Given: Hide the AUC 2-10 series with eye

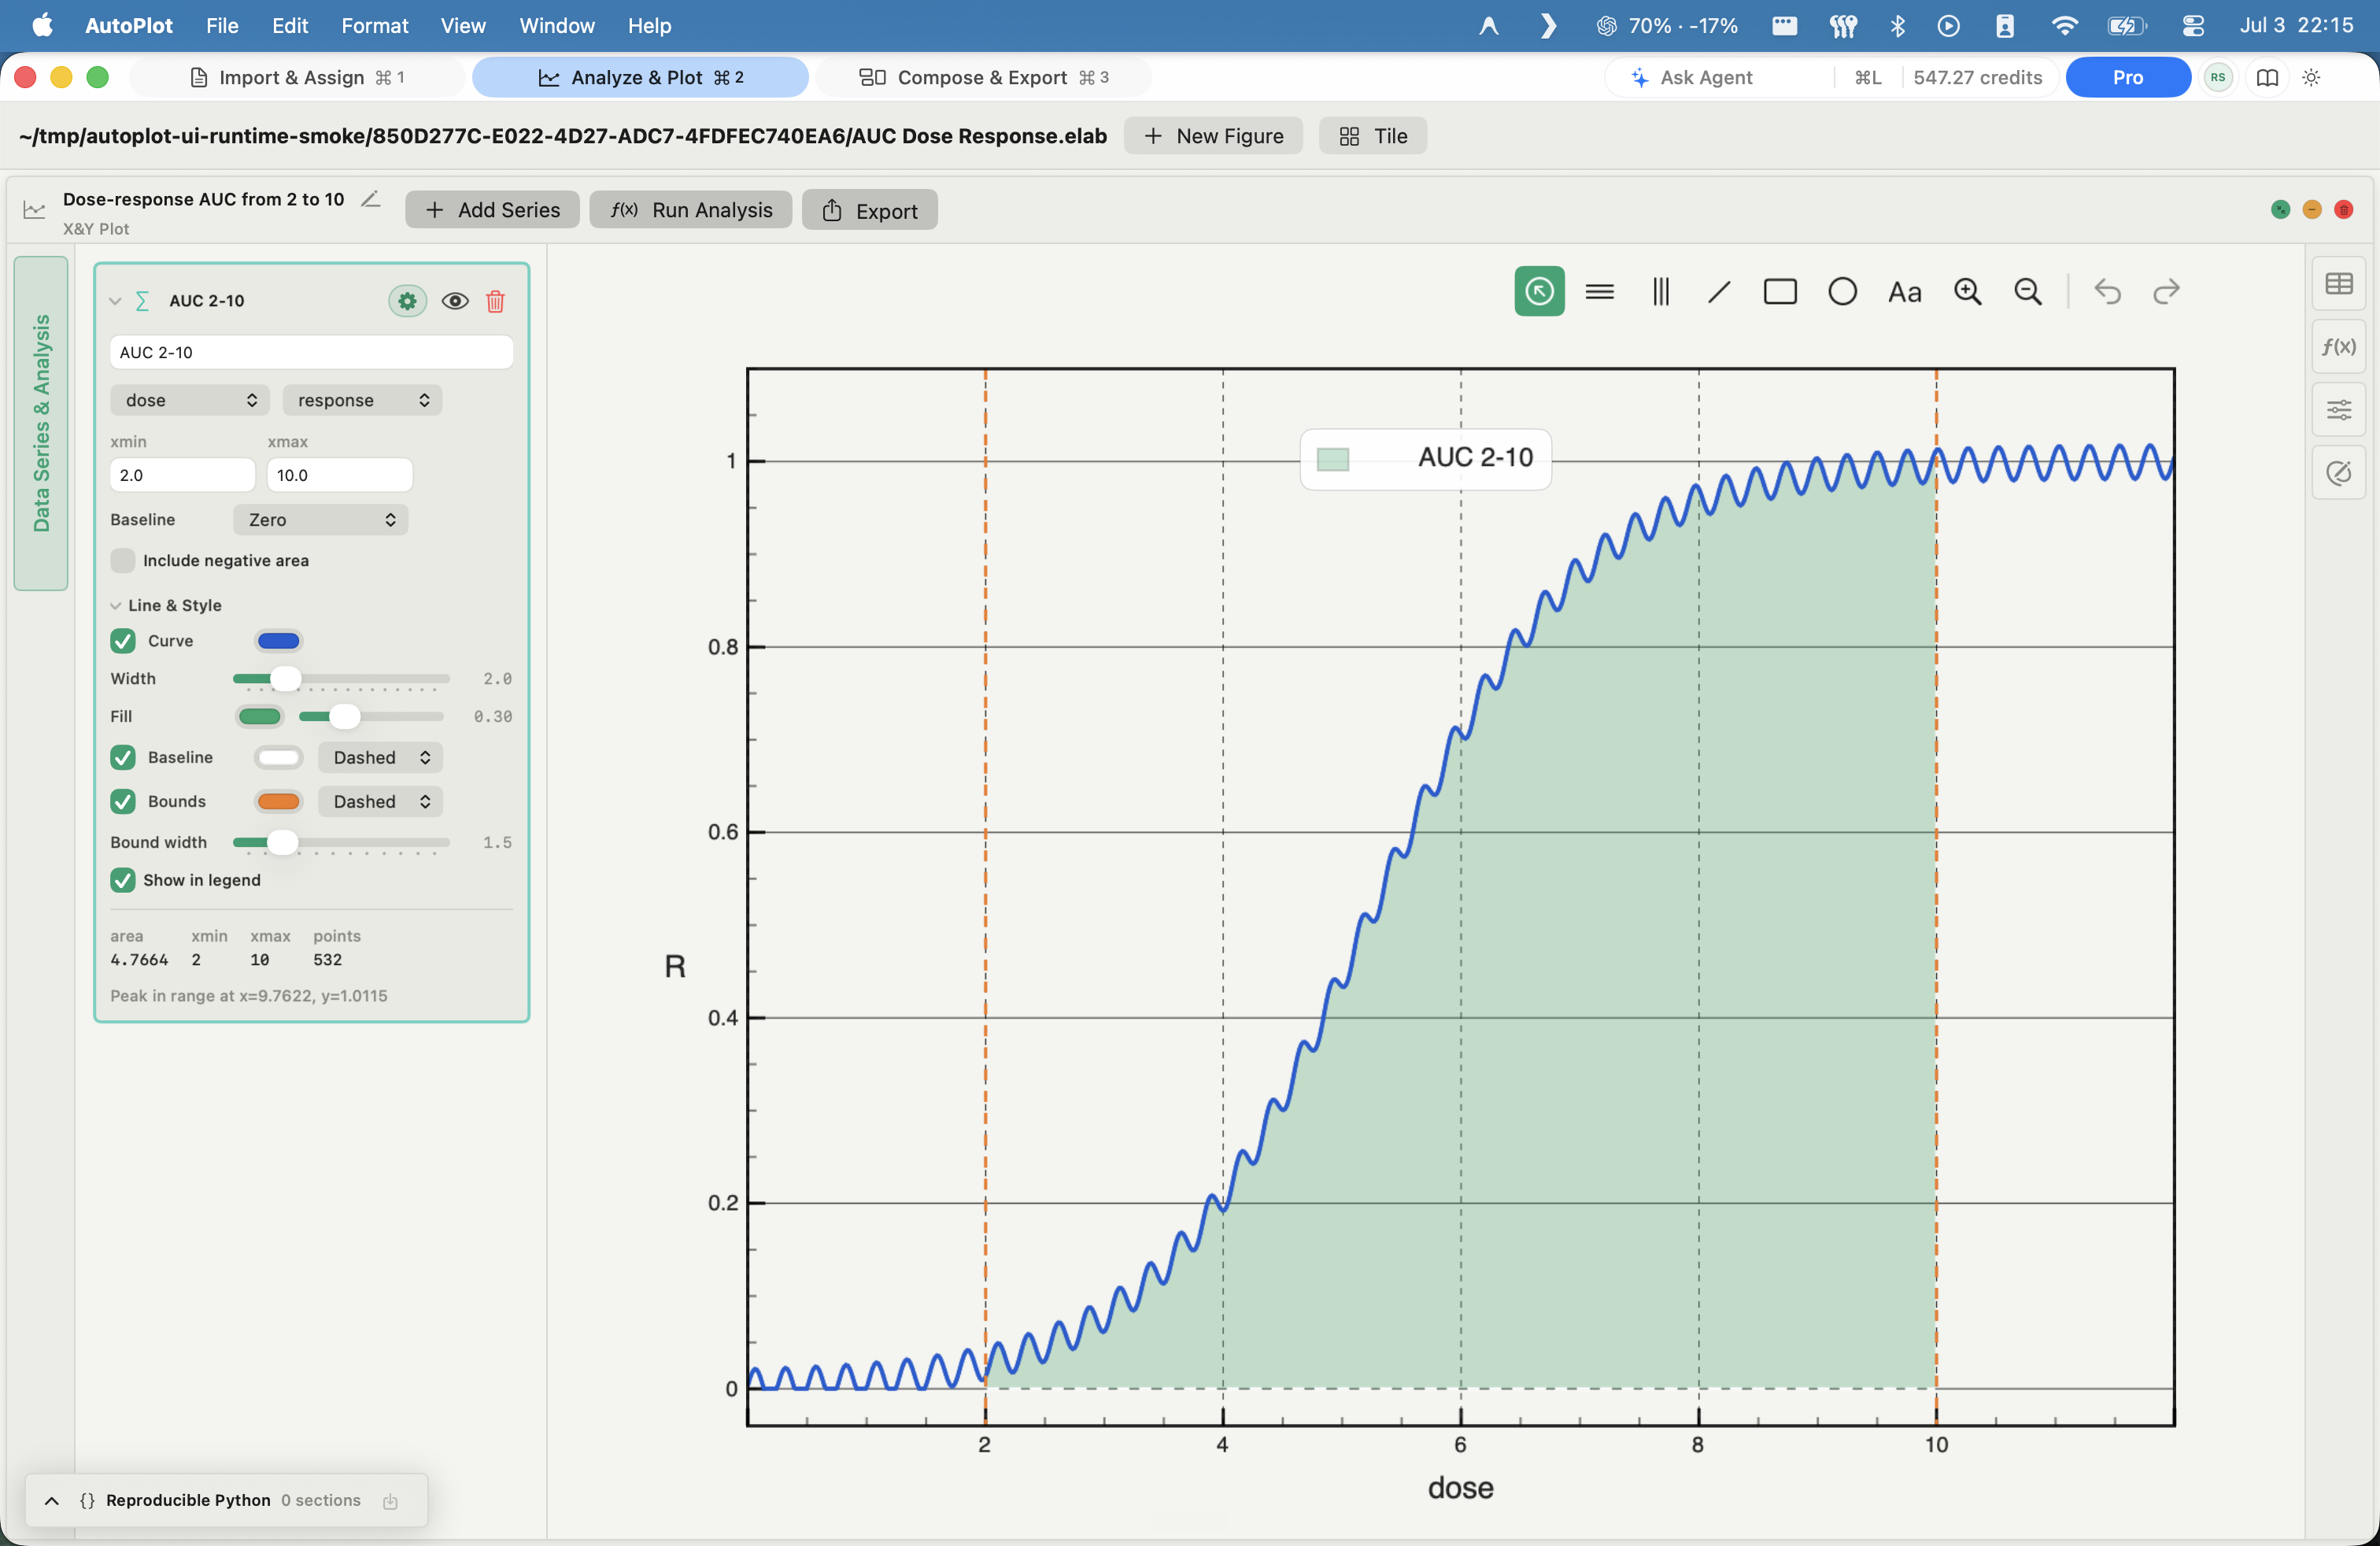Looking at the screenshot, I should [x=455, y=301].
